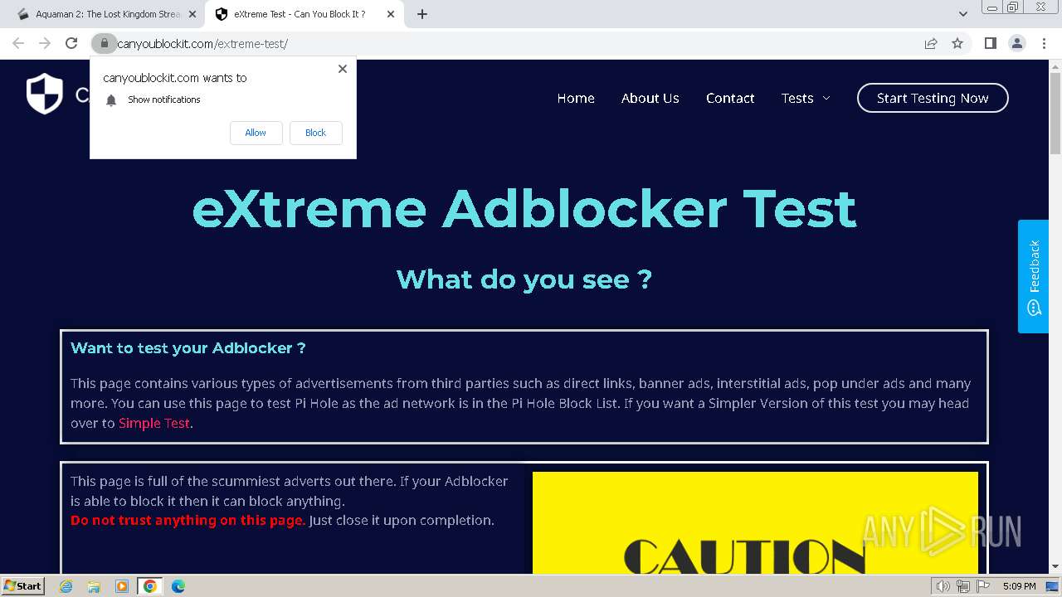Go back with the browser back arrow
The height and width of the screenshot is (597, 1062).
tap(18, 43)
